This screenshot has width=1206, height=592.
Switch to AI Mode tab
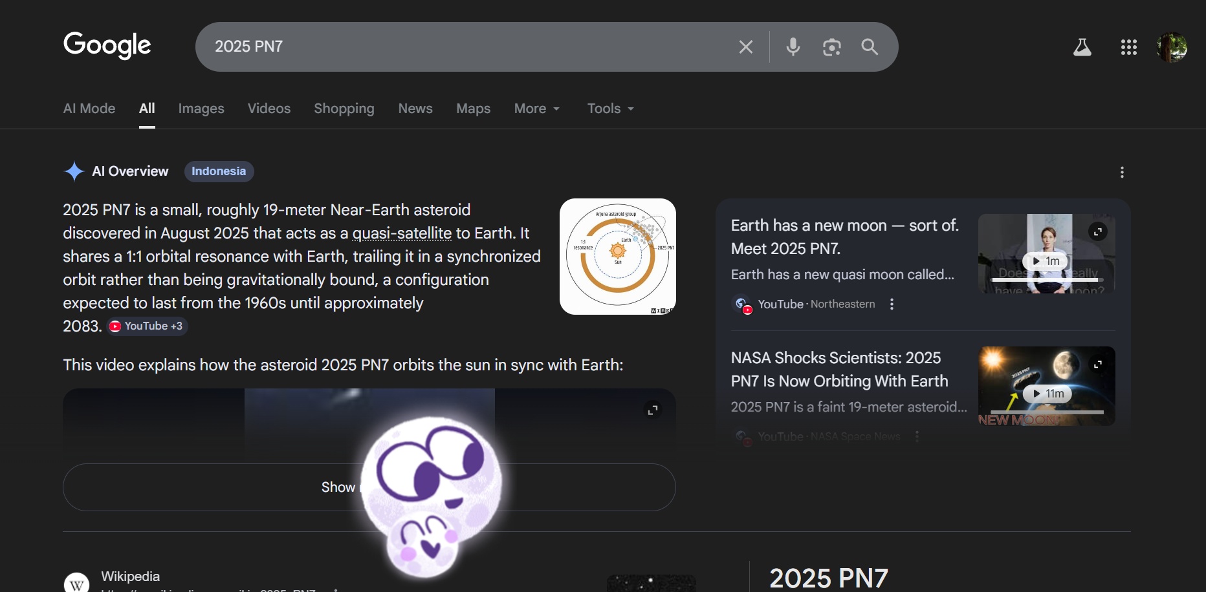(x=89, y=109)
